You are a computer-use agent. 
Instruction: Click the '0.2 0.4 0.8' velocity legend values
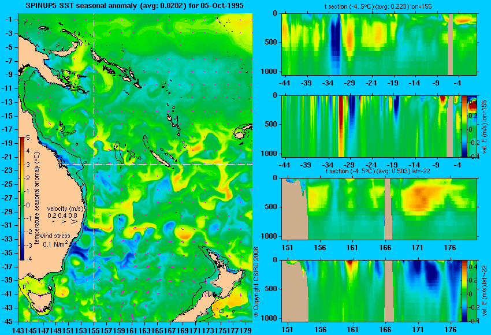62,215
